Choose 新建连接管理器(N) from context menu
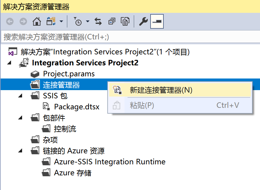The image size is (260, 190). [161, 90]
